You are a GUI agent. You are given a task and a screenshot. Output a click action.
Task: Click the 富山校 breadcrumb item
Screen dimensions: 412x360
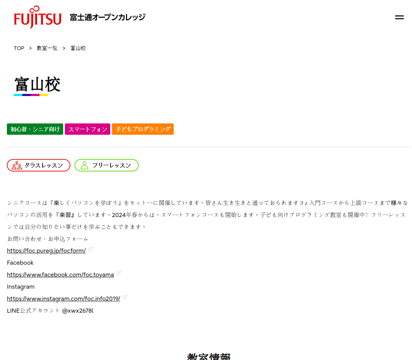click(x=78, y=48)
